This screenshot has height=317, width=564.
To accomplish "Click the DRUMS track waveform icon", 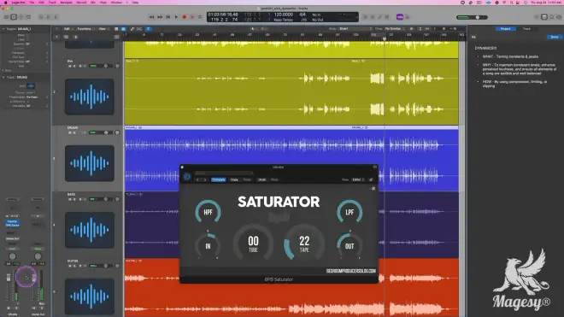I will pos(90,163).
